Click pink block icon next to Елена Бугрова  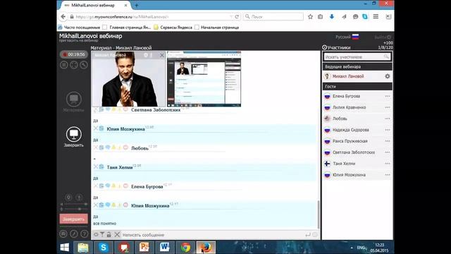tap(125, 186)
